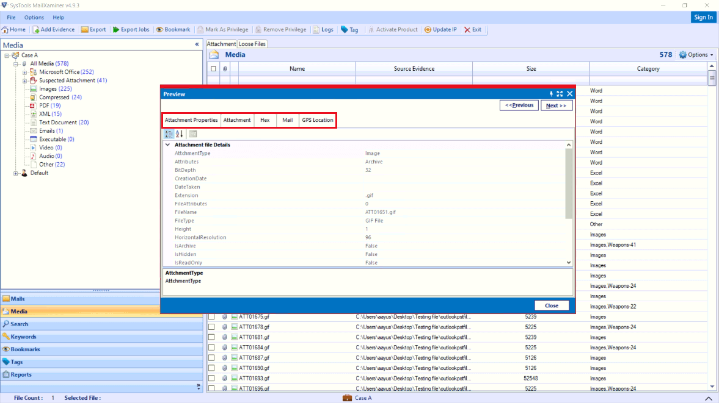Open the Help menu

point(58,18)
